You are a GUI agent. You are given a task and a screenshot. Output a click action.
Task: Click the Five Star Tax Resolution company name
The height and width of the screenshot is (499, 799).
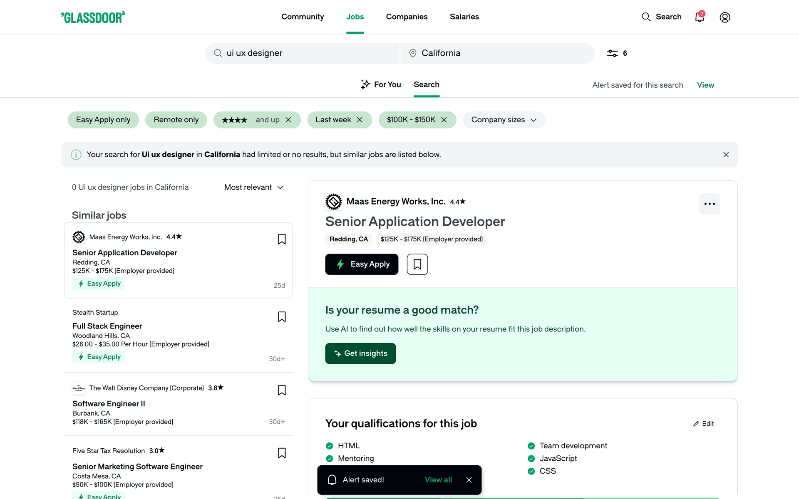[x=109, y=451]
